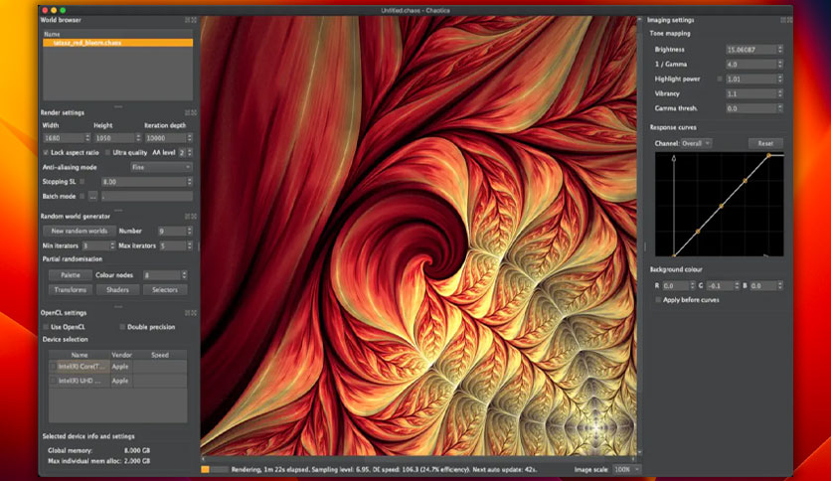Adjust the Min iterators stepper

coord(111,245)
